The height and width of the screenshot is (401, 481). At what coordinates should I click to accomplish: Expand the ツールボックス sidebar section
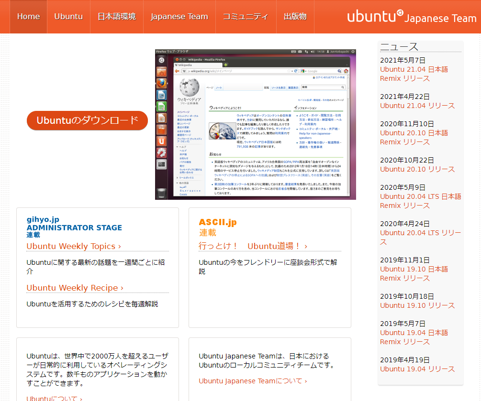click(x=185, y=178)
